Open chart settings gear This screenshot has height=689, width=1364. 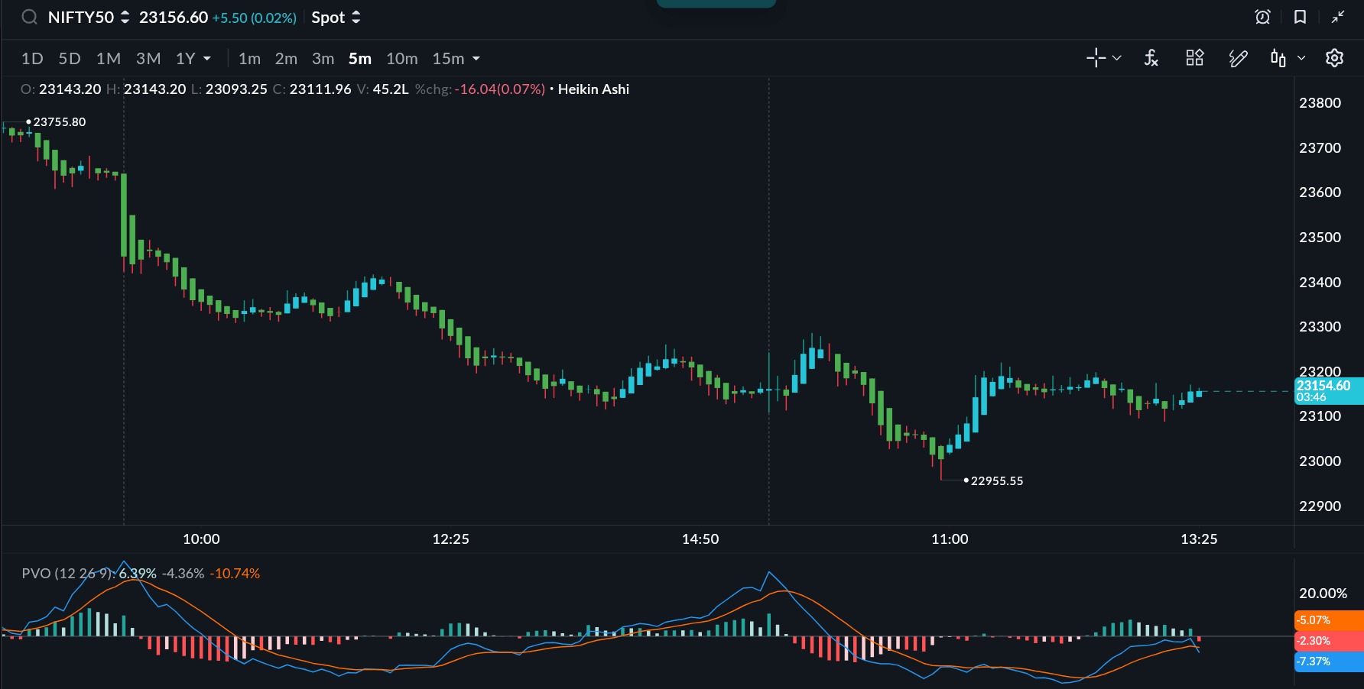pyautogui.click(x=1334, y=58)
